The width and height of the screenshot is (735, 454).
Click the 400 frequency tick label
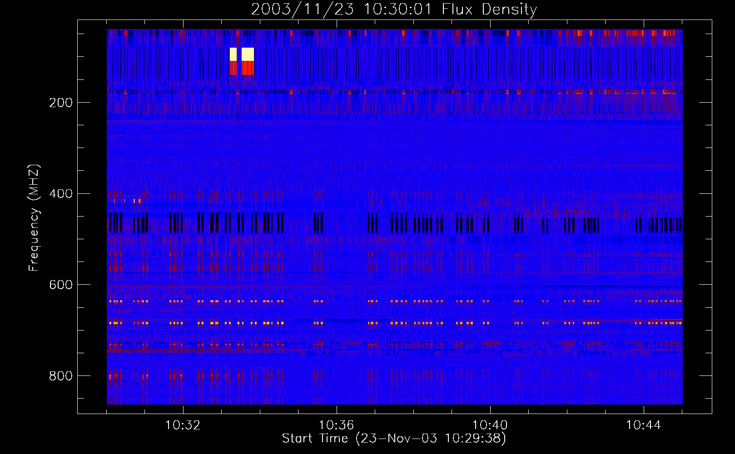(61, 194)
